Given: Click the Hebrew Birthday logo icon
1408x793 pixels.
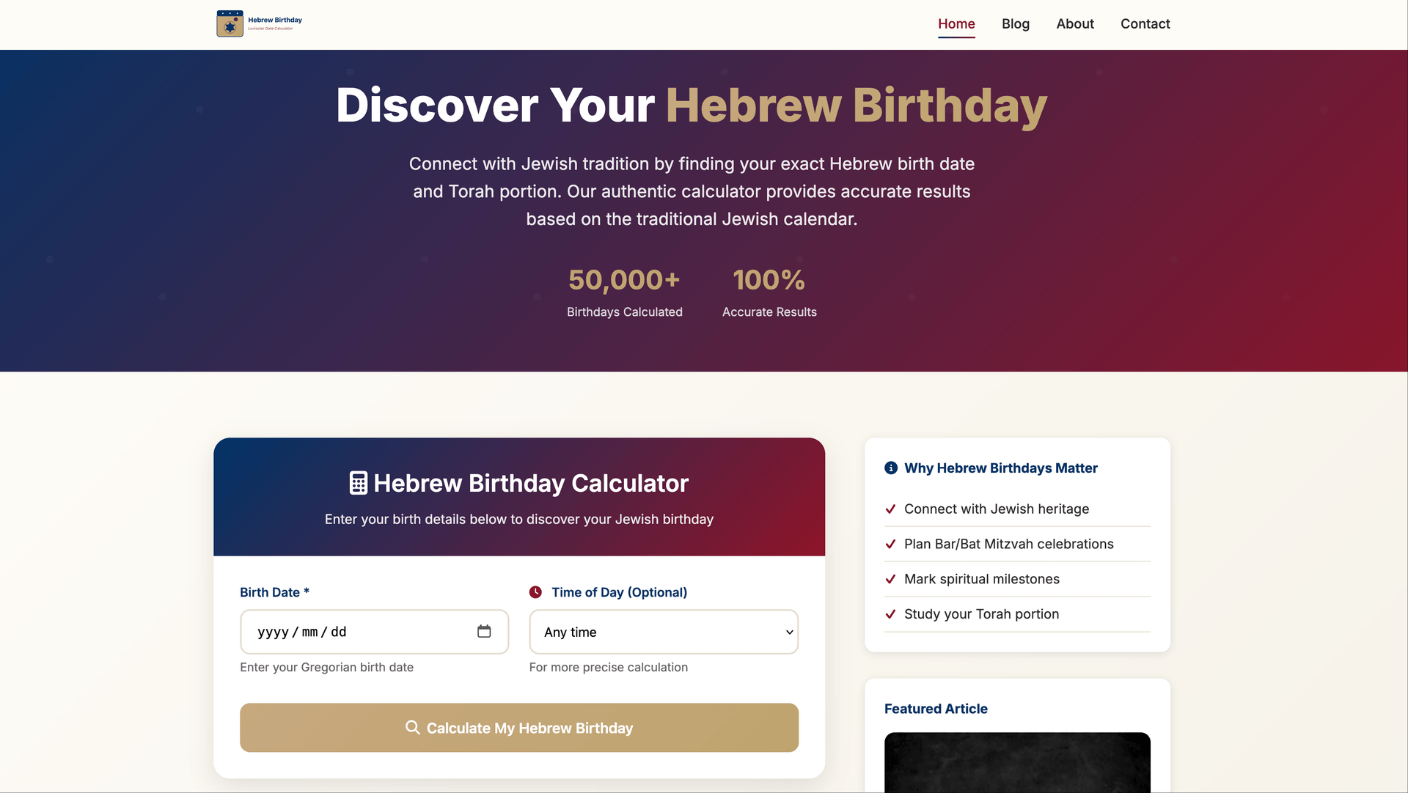Looking at the screenshot, I should [x=230, y=23].
